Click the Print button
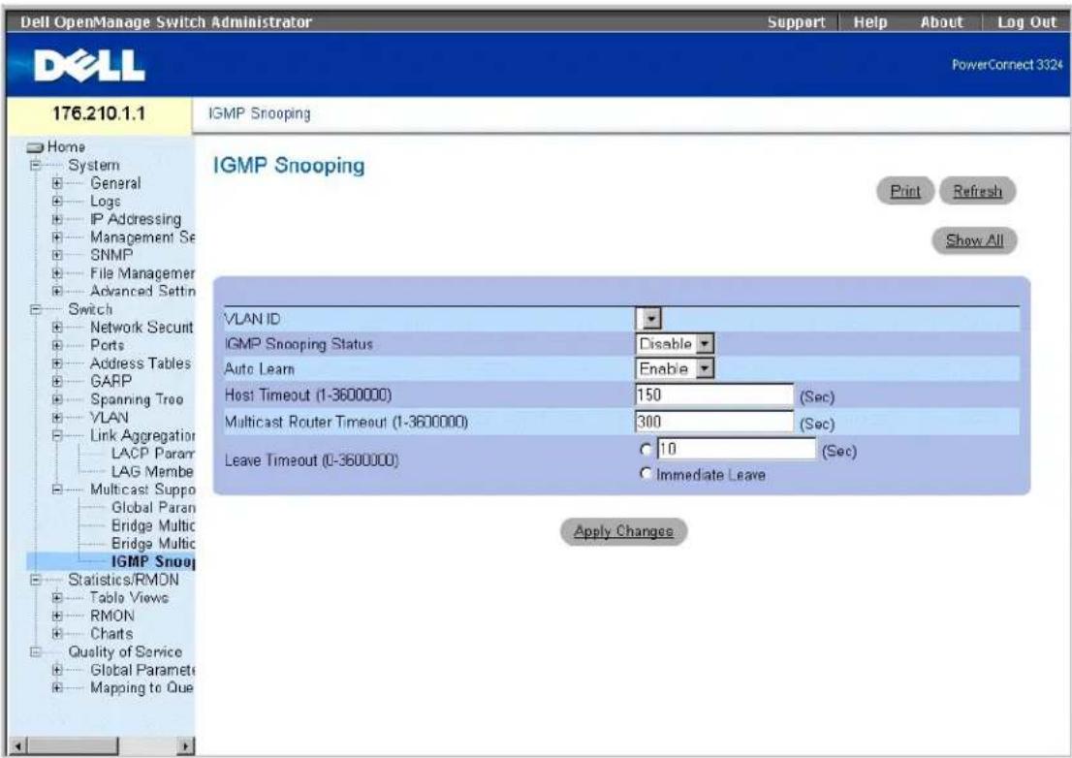Screen dimensions: 1072x758 click(x=905, y=191)
